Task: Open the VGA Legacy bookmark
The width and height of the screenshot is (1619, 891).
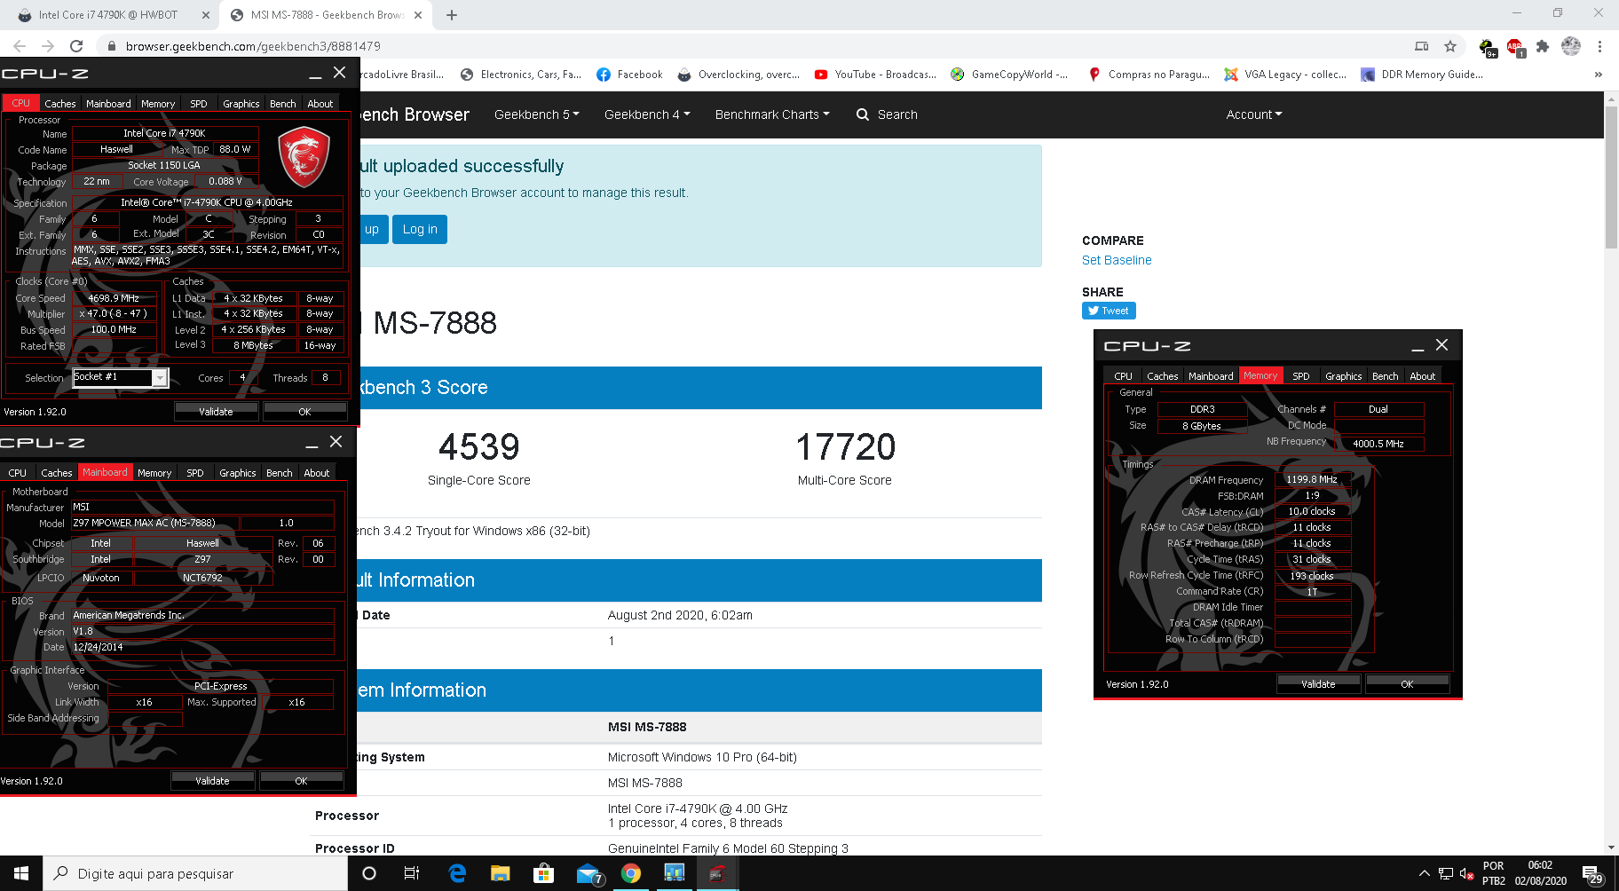Action: [x=1285, y=75]
